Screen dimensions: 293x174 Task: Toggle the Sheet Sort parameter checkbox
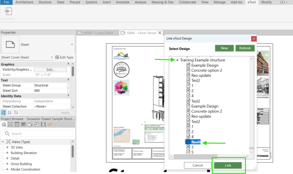[x=69, y=90]
